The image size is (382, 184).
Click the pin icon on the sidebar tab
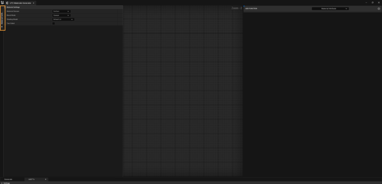pos(2,26)
